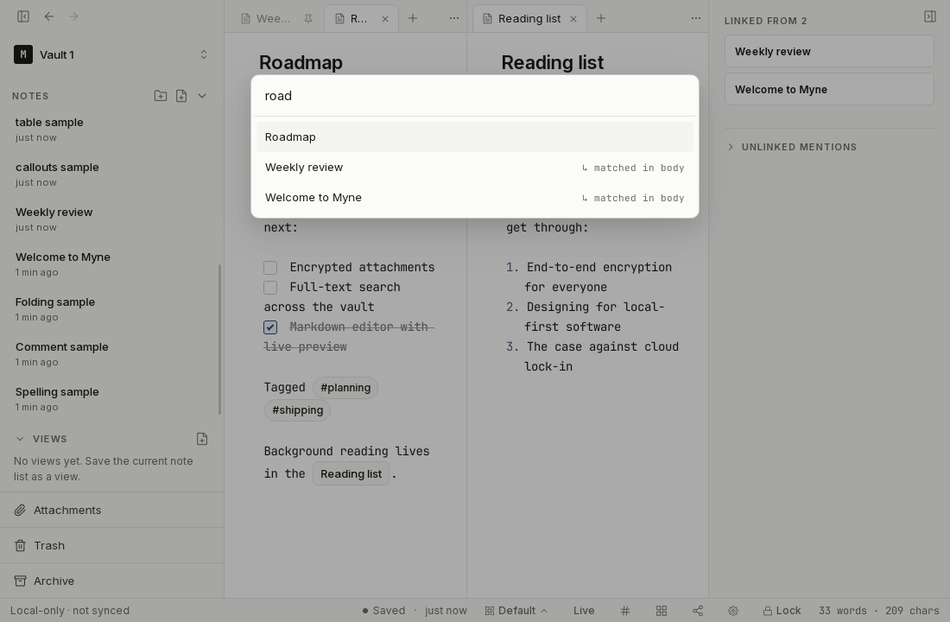The image size is (950, 622).
Task: Select the 'Welcome to Myne' search result
Action: [475, 198]
